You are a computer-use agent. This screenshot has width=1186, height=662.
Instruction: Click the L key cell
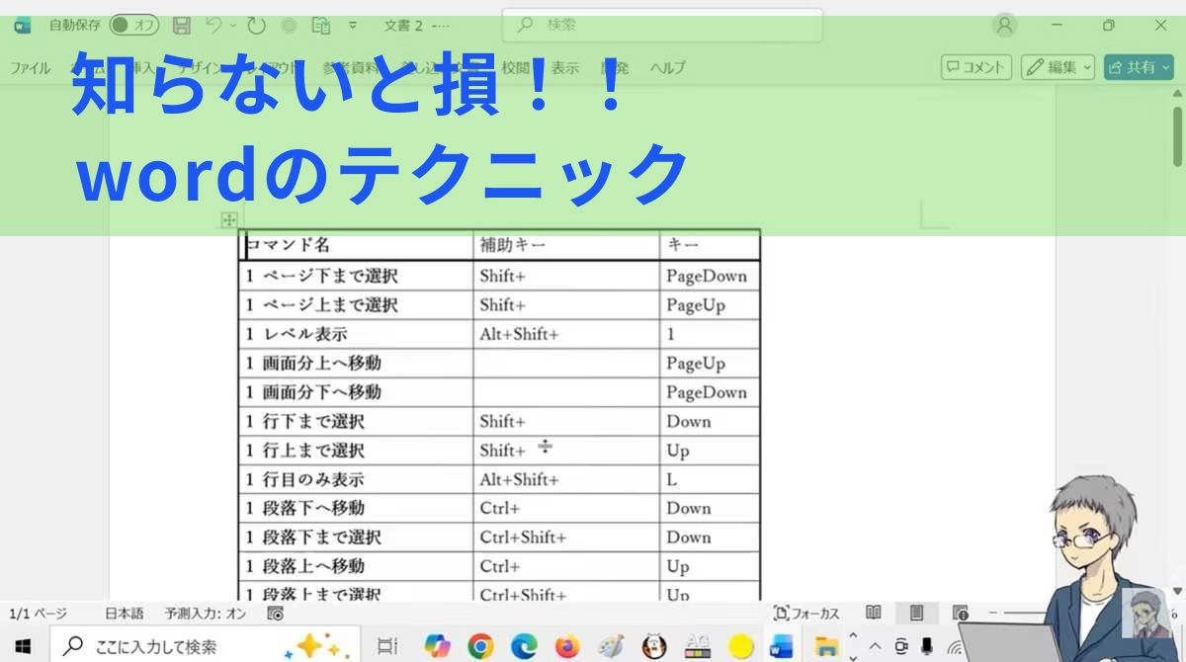[710, 479]
